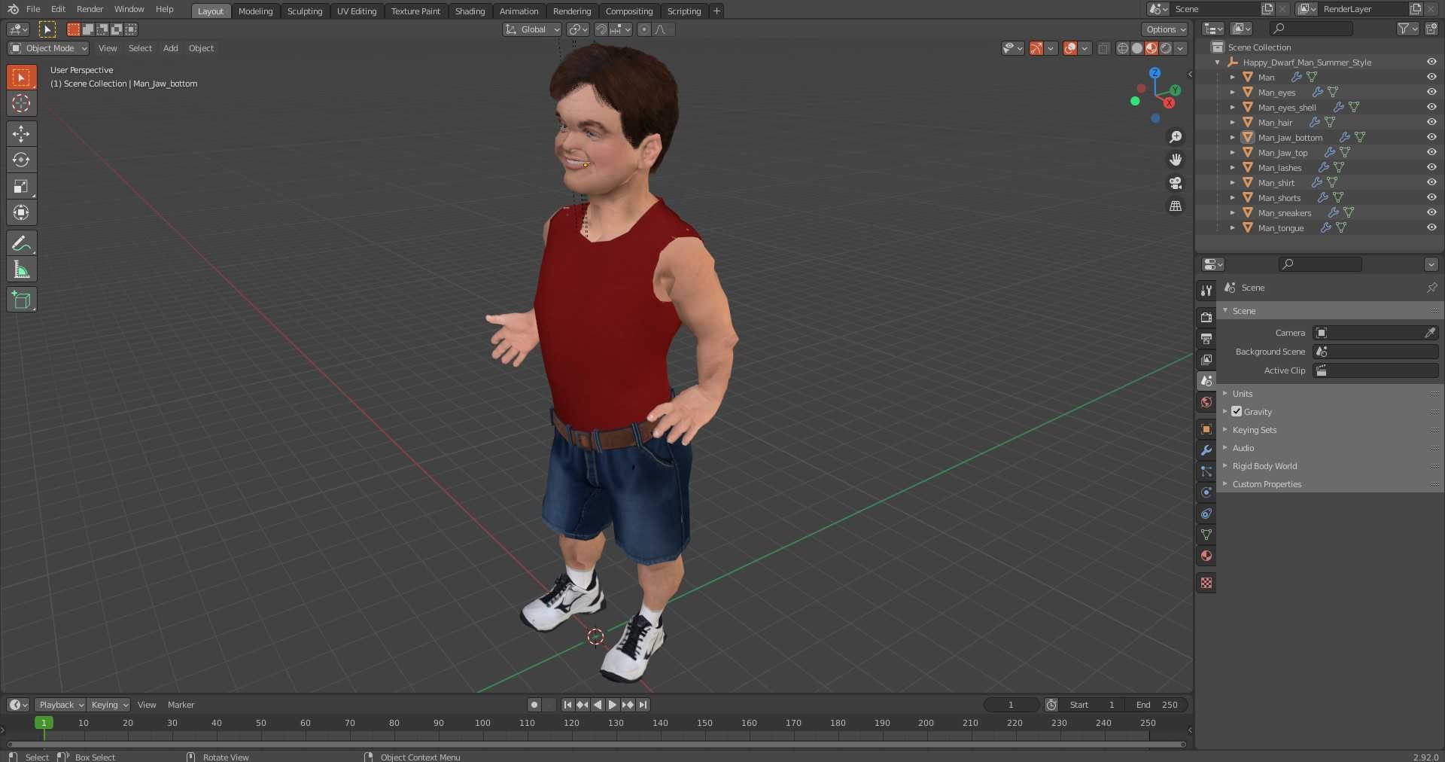Screen dimensions: 1445x762
Task: Select Man_lashes in the outliner
Action: [x=1279, y=167]
